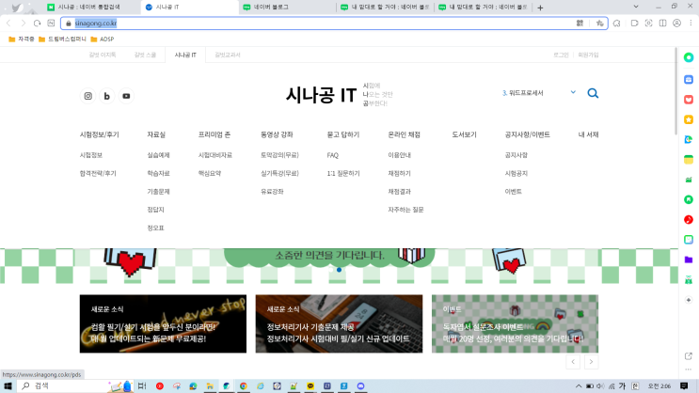Open the YouTube channel icon

126,96
